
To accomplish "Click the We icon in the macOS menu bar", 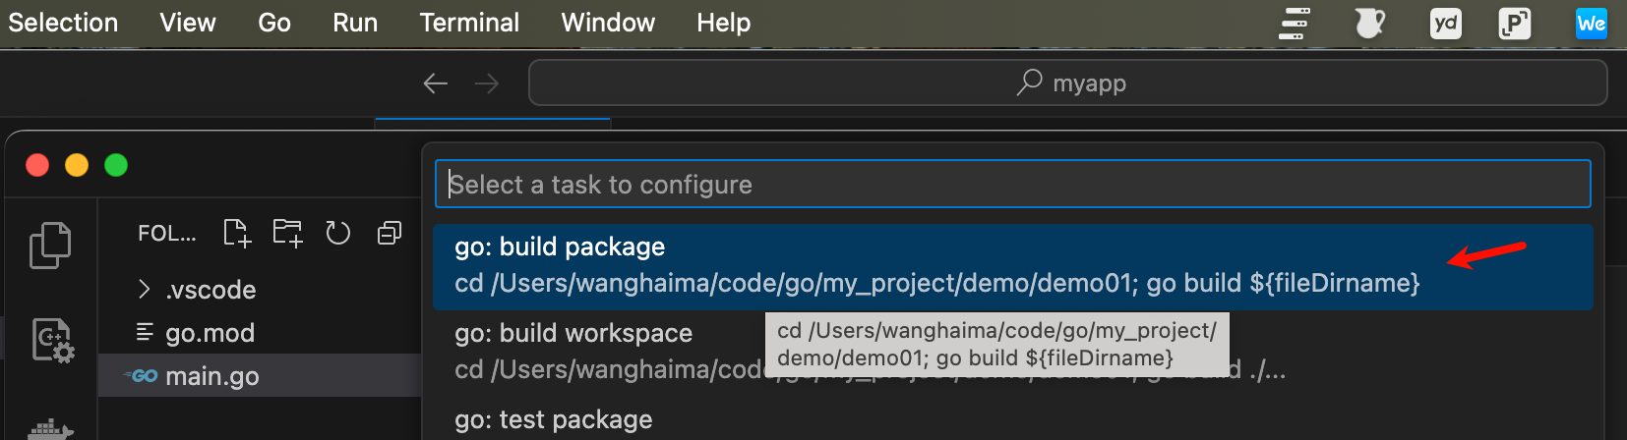I will [1591, 23].
